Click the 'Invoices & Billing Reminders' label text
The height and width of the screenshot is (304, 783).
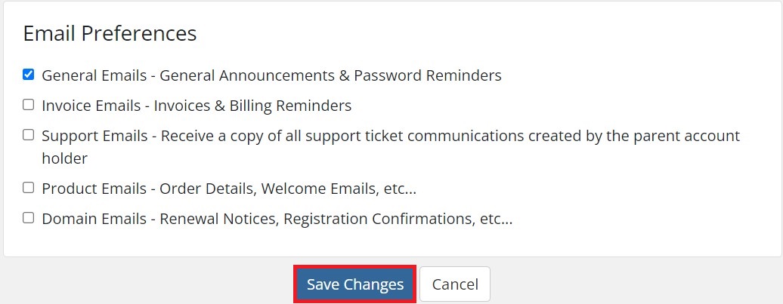pyautogui.click(x=252, y=106)
